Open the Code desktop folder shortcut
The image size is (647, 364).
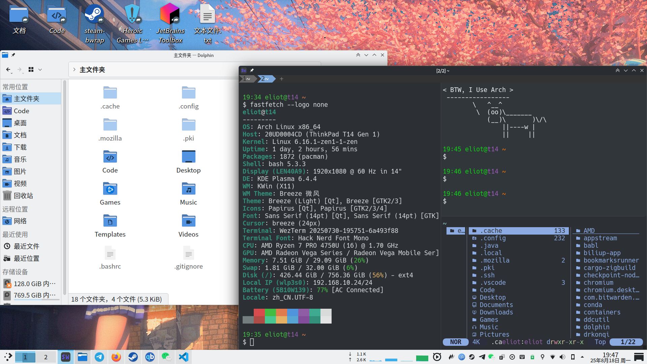point(57,20)
